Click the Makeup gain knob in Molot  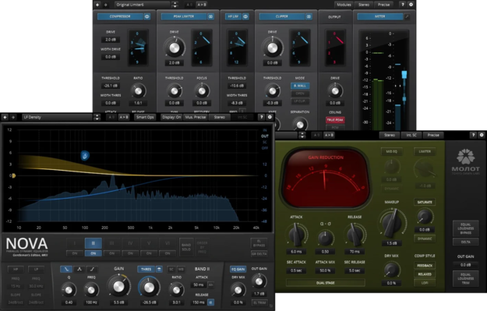pyautogui.click(x=392, y=223)
